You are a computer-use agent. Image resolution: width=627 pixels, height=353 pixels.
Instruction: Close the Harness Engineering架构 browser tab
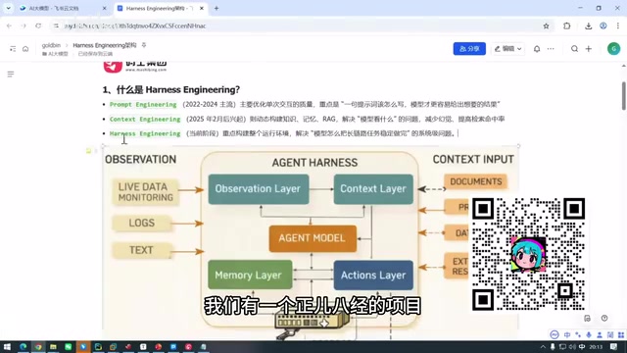pos(202,8)
